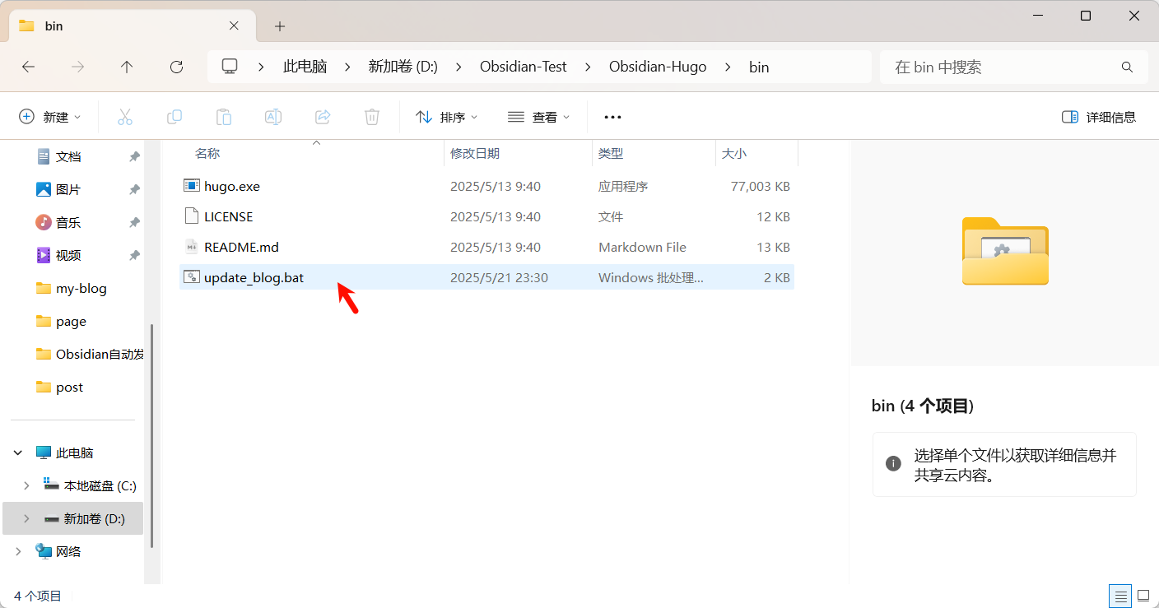Toggle the 详细信息 details pane

pyautogui.click(x=1099, y=117)
